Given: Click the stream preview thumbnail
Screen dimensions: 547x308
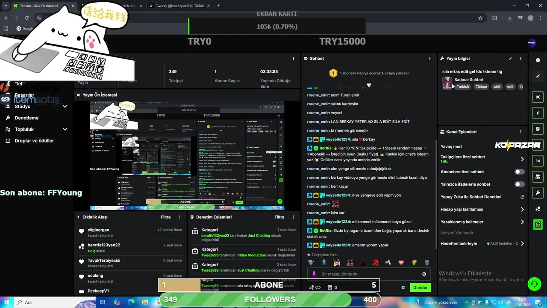Looking at the screenshot, I should pos(187,156).
